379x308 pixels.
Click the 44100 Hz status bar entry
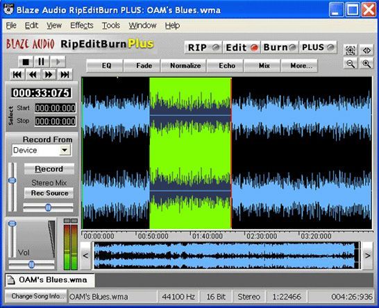[x=178, y=297]
